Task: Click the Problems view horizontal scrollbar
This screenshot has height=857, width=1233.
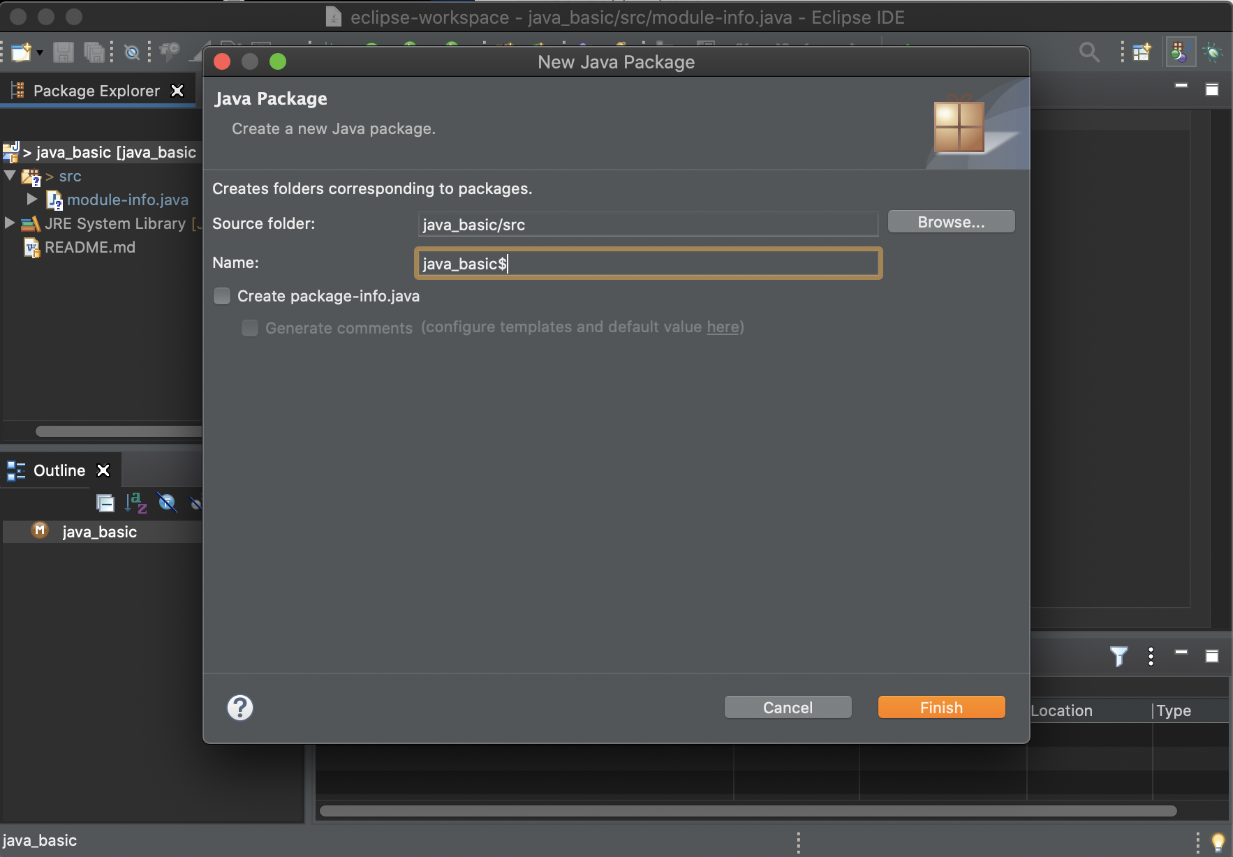Action: pyautogui.click(x=748, y=811)
